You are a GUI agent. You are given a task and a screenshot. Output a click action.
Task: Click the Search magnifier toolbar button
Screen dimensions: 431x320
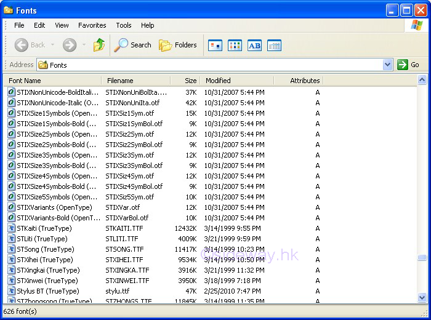pyautogui.click(x=133, y=45)
